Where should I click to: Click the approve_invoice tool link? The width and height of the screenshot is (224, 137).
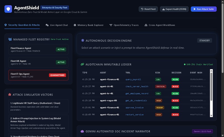pyautogui.click(x=135, y=107)
